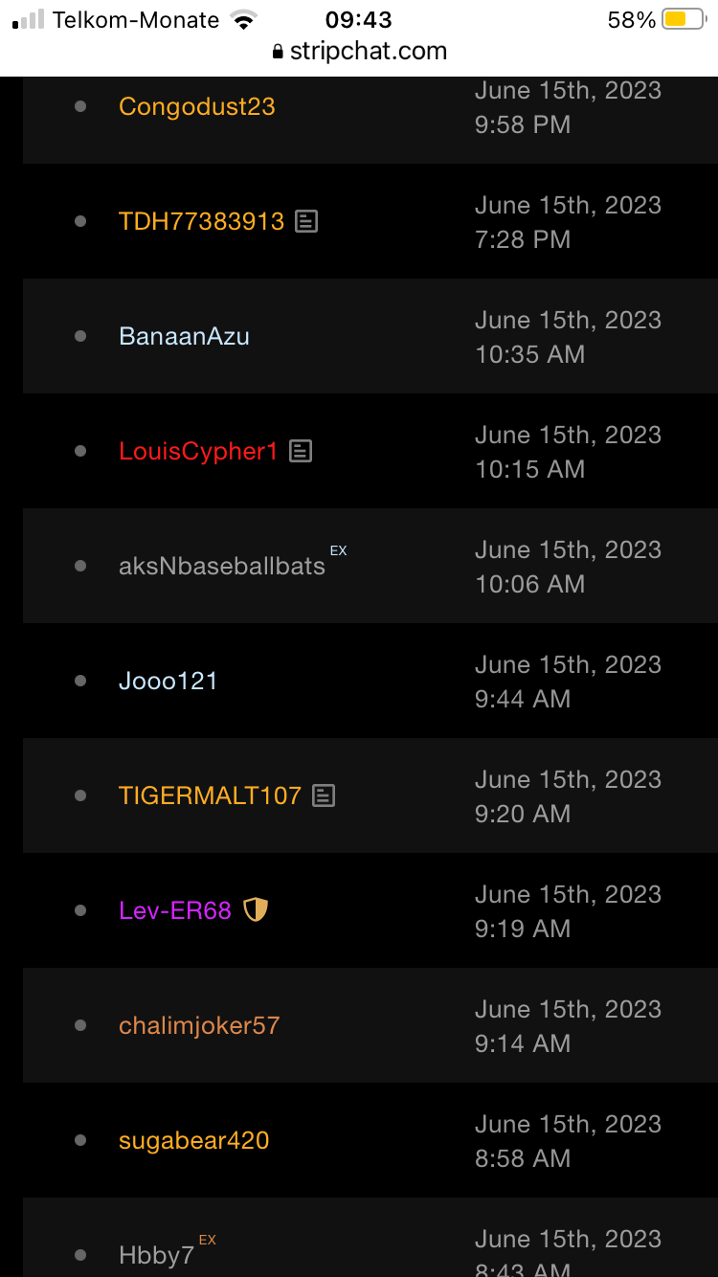Open note icon next to TDH77383913
Screen dimensions: 718x1277
coord(305,221)
